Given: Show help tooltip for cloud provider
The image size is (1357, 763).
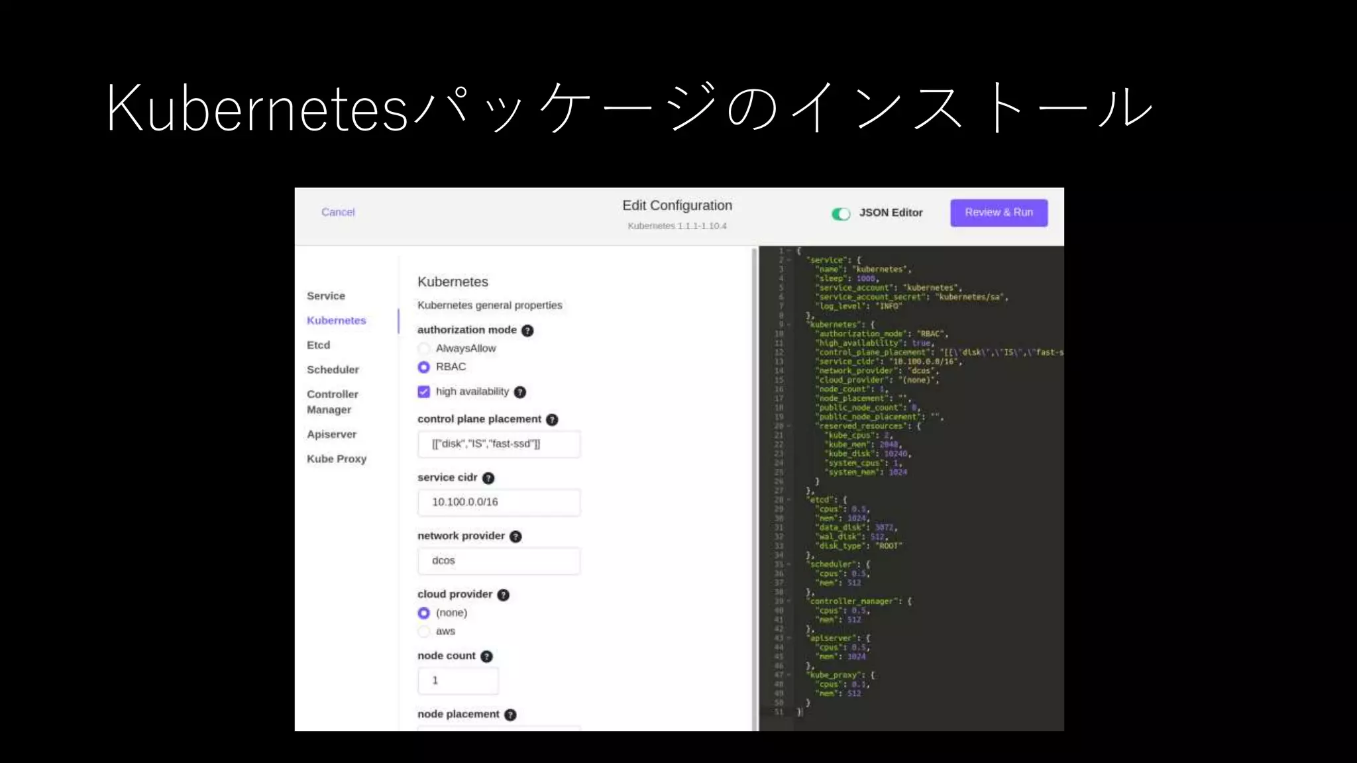Looking at the screenshot, I should coord(504,595).
